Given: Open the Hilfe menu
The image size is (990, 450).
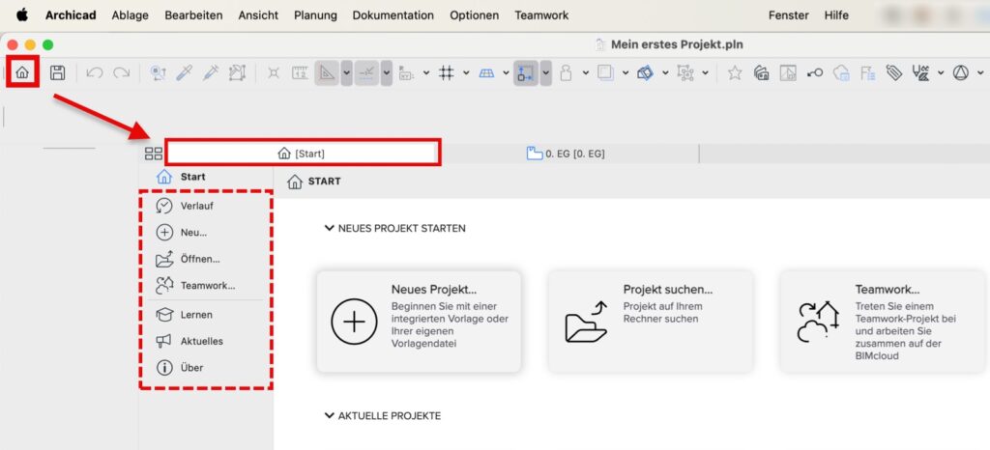Looking at the screenshot, I should [836, 15].
